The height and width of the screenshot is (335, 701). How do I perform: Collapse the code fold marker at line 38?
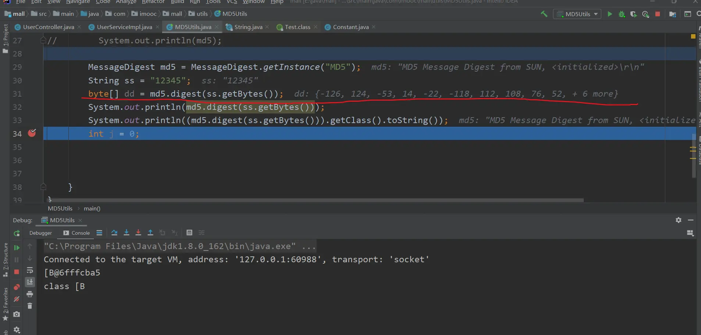[43, 187]
